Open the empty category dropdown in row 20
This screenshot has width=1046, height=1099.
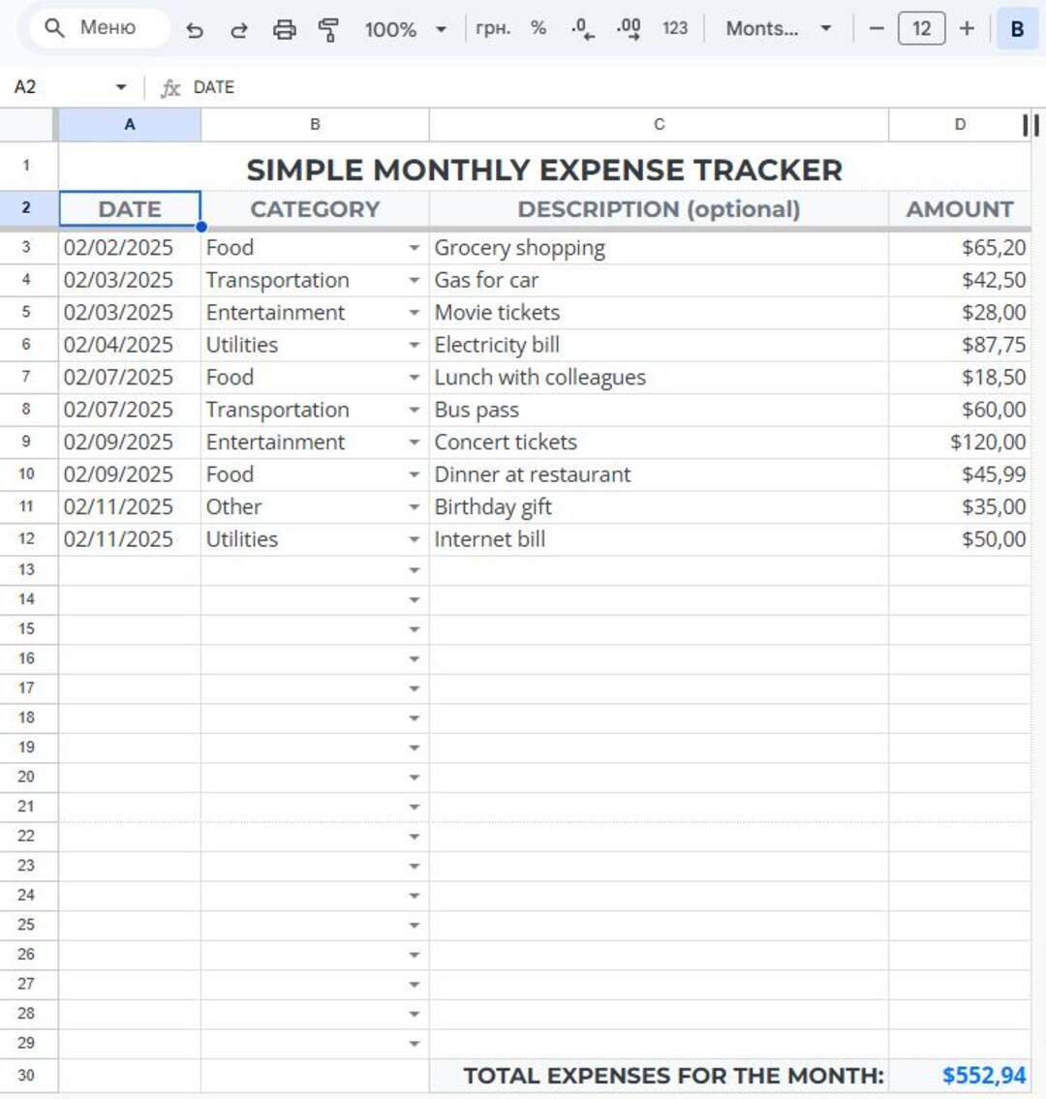(415, 778)
